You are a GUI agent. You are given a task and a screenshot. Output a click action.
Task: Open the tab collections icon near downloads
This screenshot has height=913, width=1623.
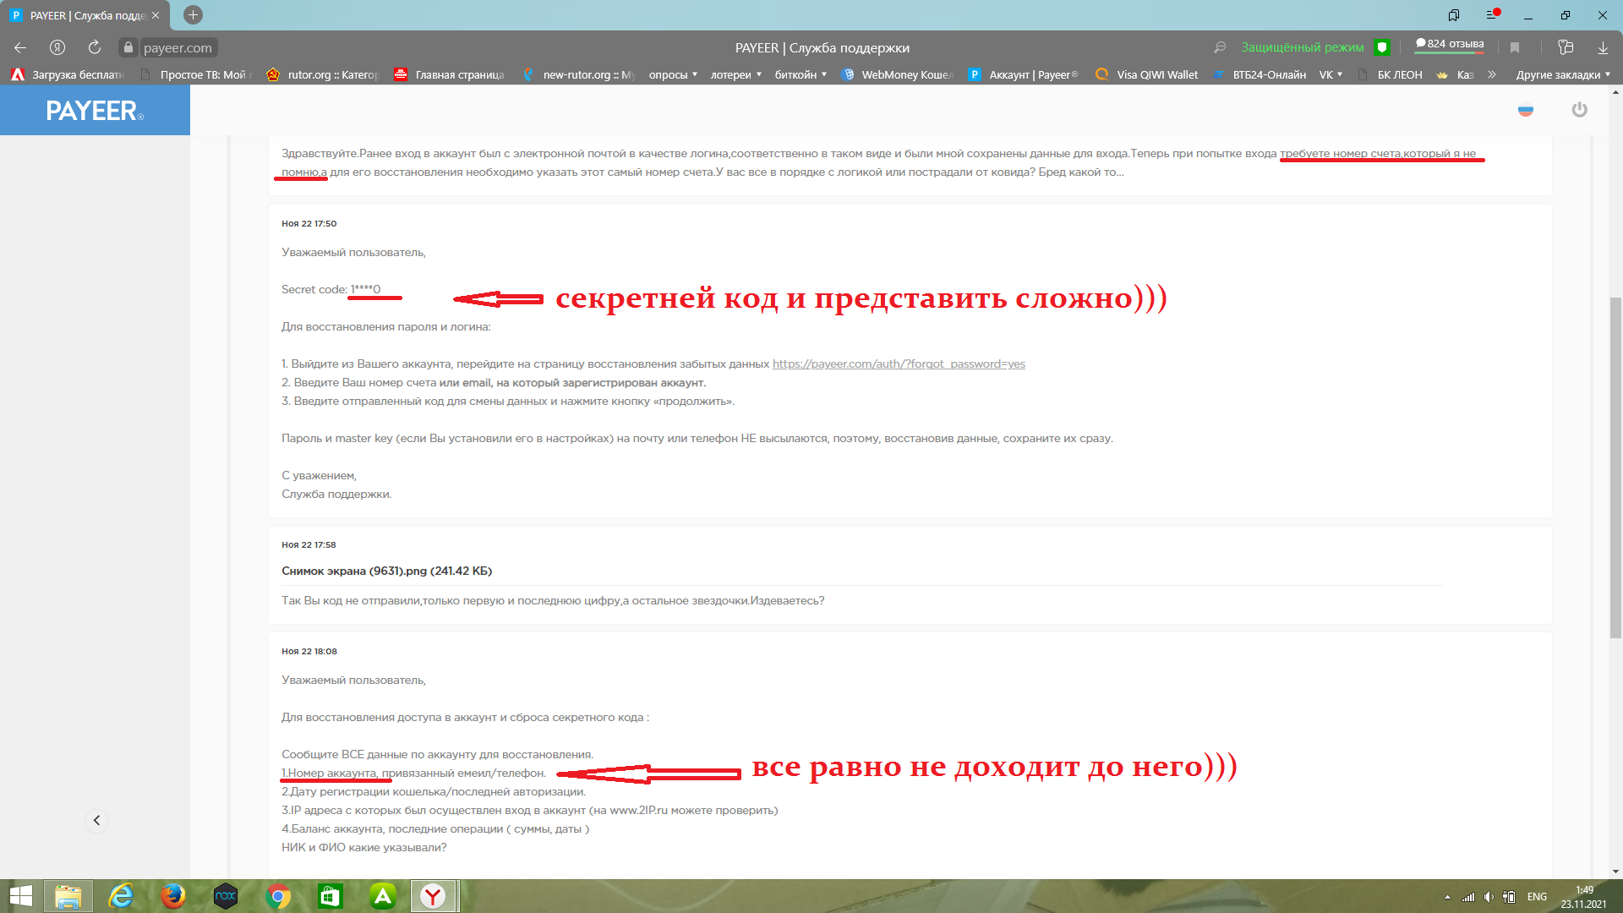pos(1566,46)
